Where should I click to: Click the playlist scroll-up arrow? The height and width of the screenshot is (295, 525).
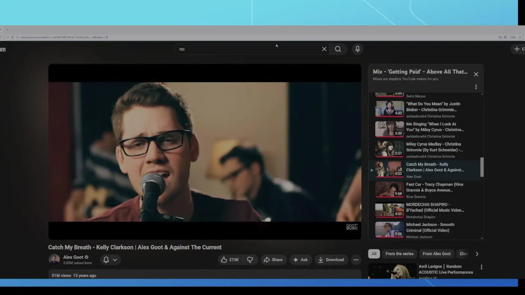[482, 94]
